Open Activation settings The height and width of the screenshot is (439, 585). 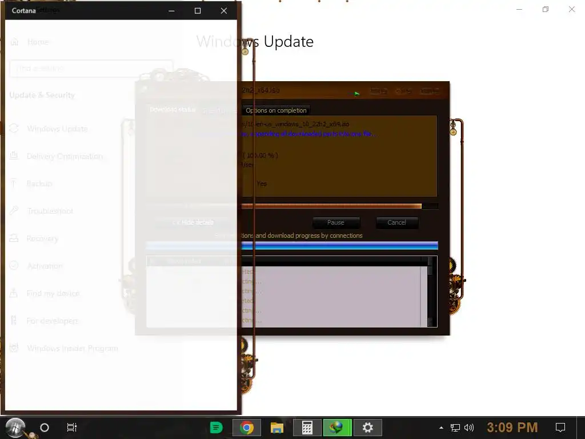tap(45, 266)
